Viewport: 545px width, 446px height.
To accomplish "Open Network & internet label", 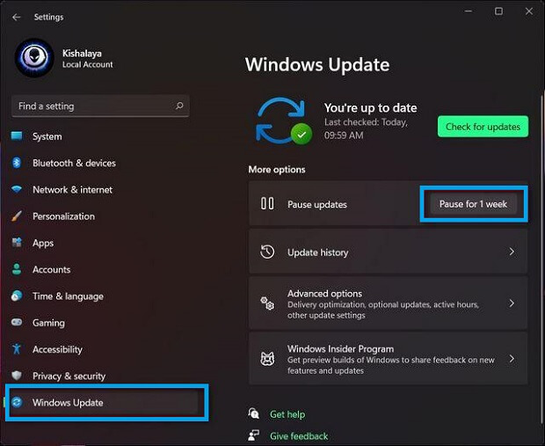I will click(x=72, y=190).
